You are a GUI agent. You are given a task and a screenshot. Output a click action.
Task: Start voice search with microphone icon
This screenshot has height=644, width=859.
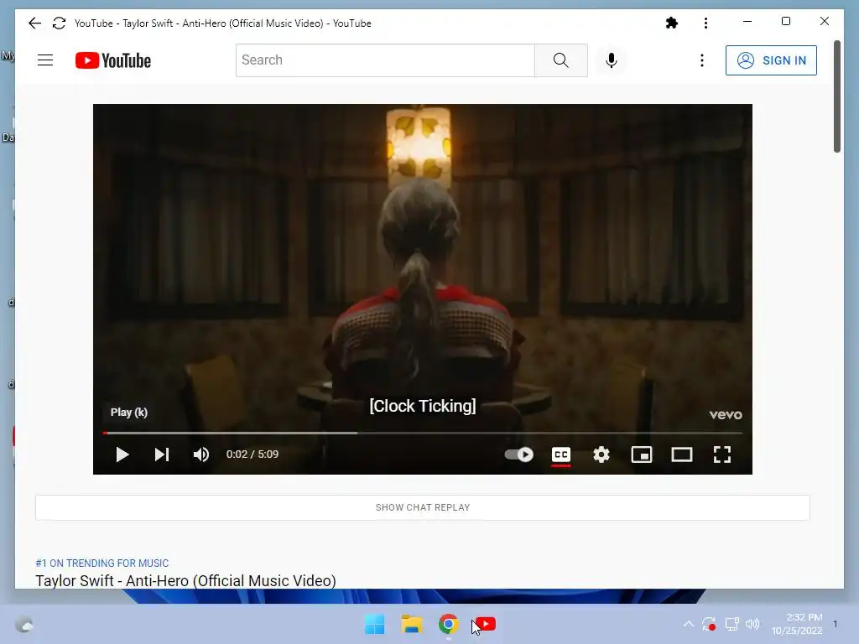coord(612,60)
